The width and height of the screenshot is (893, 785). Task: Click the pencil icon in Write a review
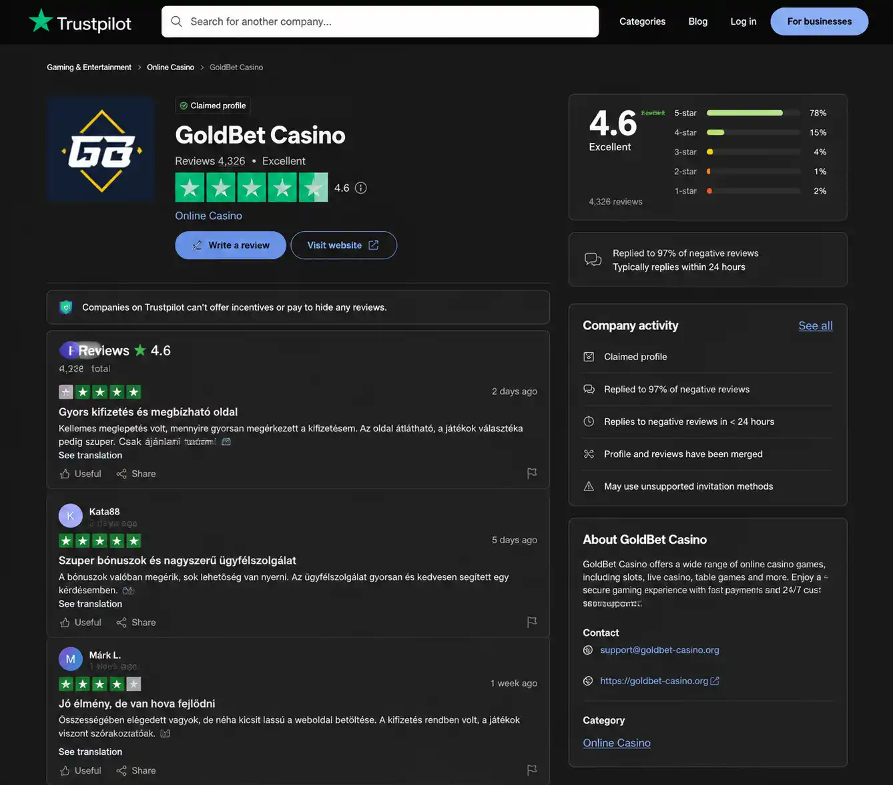tap(197, 245)
